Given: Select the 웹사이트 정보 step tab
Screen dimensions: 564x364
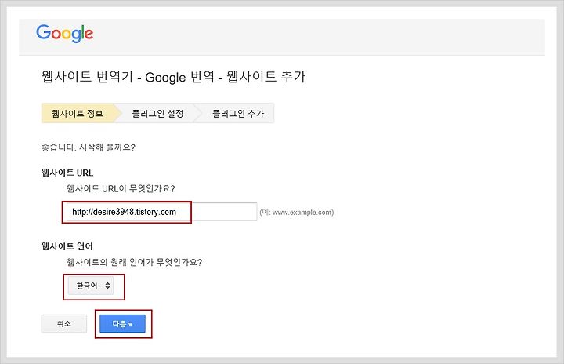Looking at the screenshot, I should pyautogui.click(x=78, y=114).
